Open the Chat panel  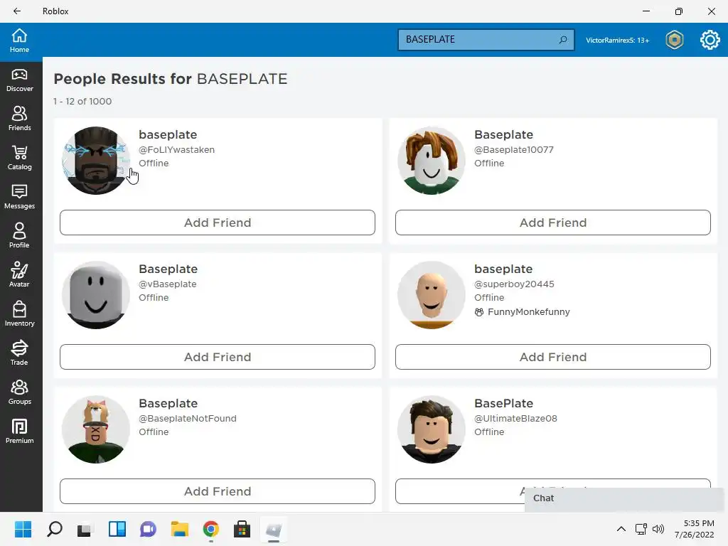point(624,498)
